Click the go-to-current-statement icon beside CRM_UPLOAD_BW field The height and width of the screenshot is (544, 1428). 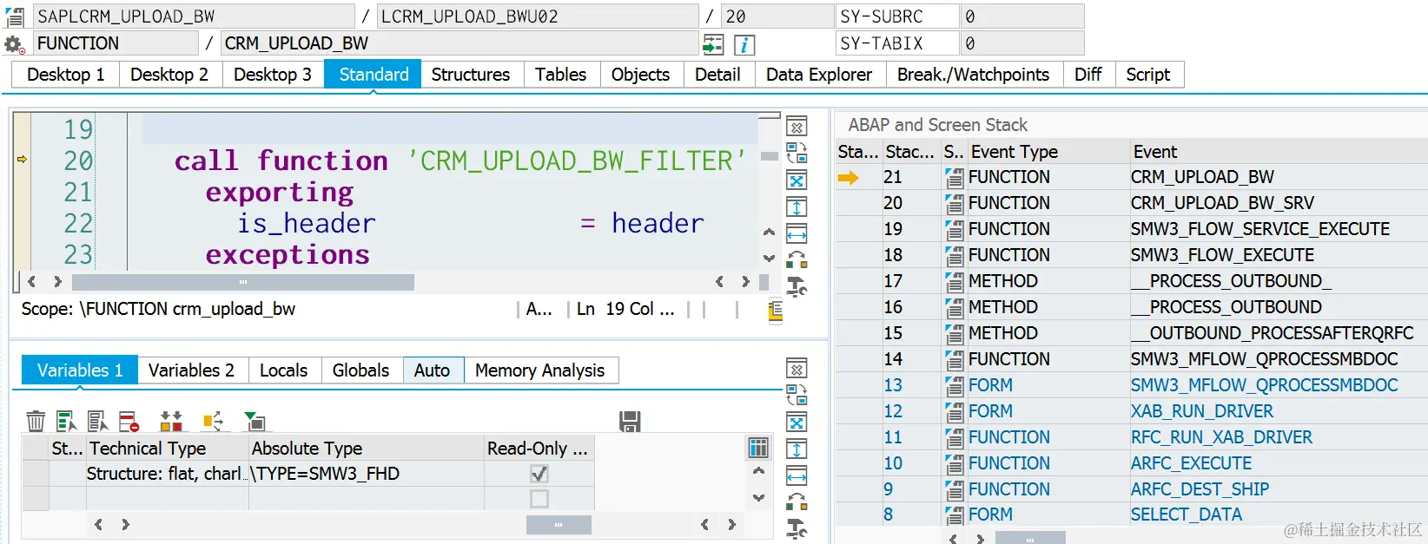click(713, 44)
